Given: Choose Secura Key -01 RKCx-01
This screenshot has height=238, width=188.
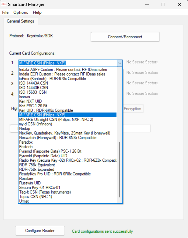Looking at the screenshot, I should (68, 188).
